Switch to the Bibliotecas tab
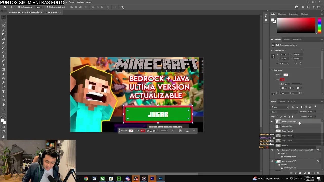The width and height of the screenshot is (324, 182). tap(297, 39)
